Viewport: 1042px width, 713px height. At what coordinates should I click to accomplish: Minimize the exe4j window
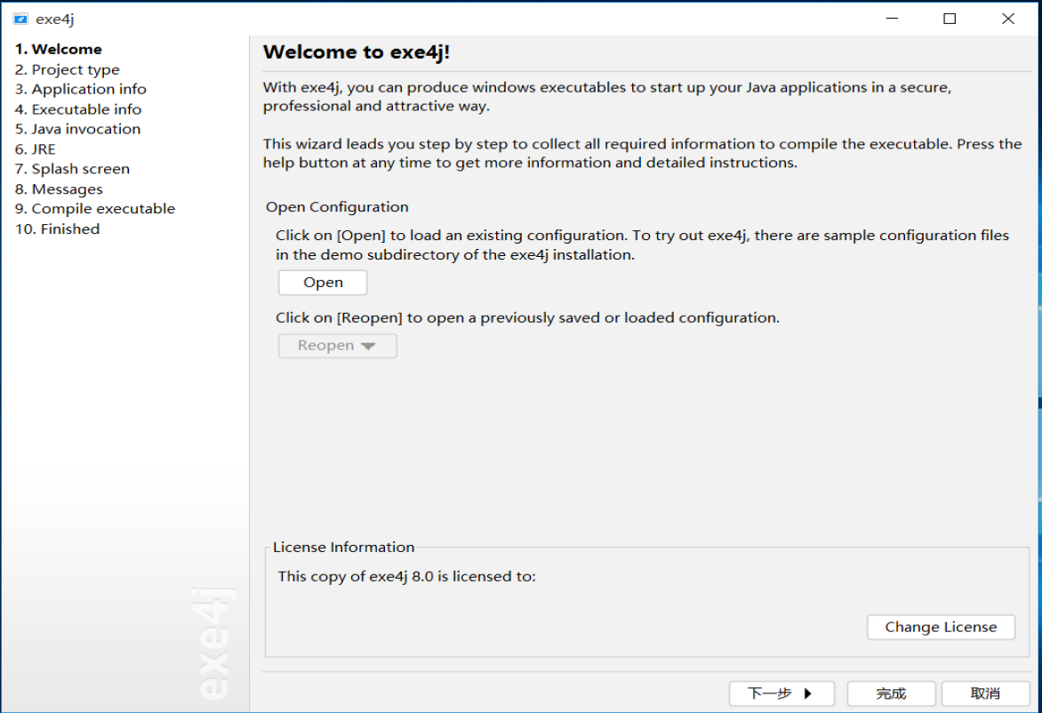click(x=892, y=19)
